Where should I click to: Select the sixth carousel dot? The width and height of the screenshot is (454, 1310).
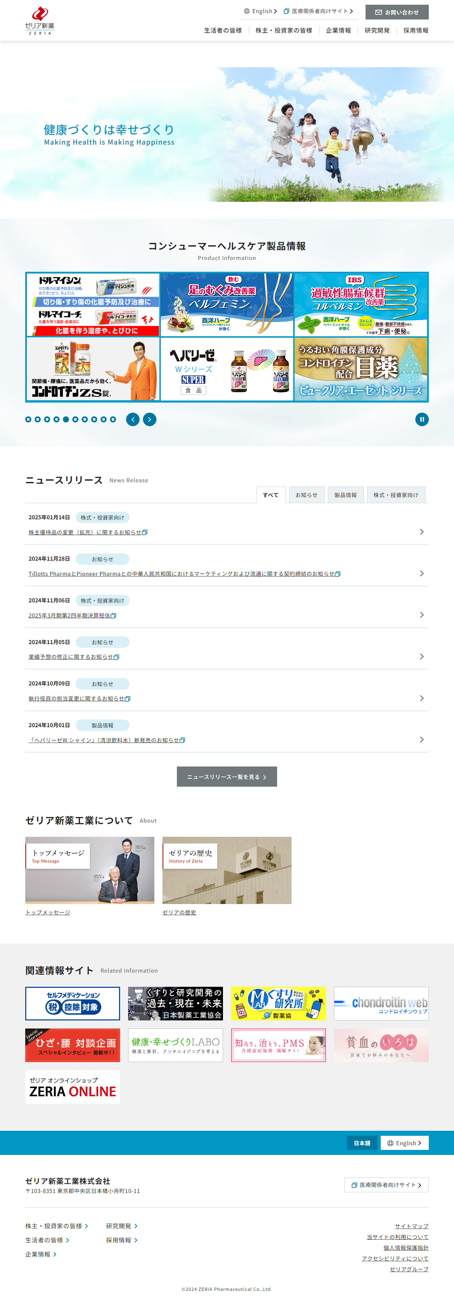[x=75, y=419]
